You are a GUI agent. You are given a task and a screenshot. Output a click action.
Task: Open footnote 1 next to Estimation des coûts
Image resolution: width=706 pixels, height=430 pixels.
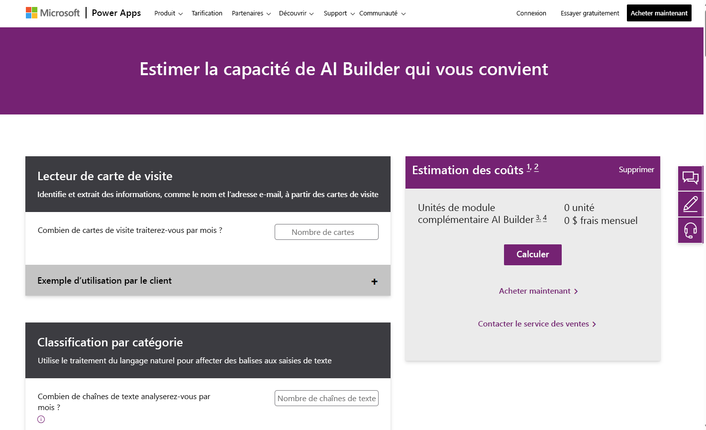[529, 167]
